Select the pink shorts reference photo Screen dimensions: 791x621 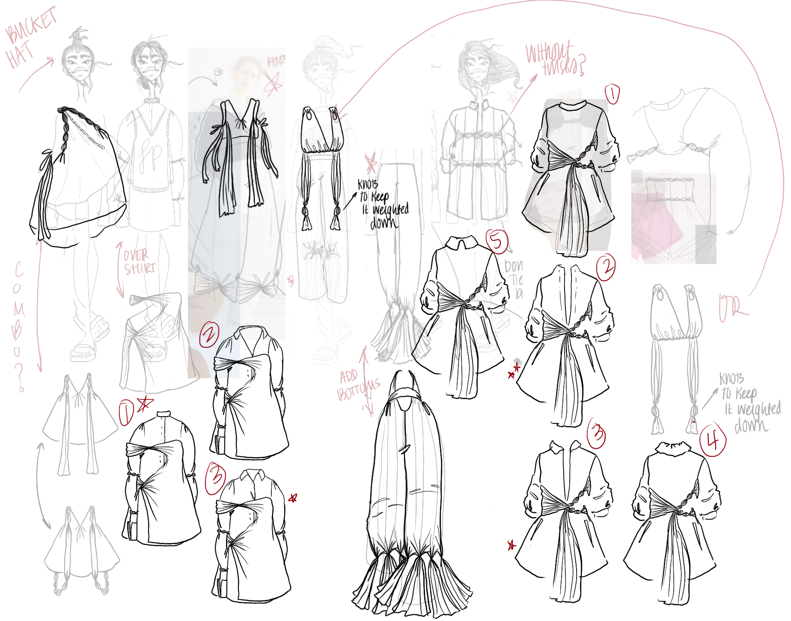[x=673, y=216]
